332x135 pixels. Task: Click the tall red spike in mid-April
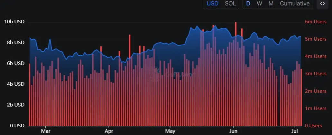point(129,80)
